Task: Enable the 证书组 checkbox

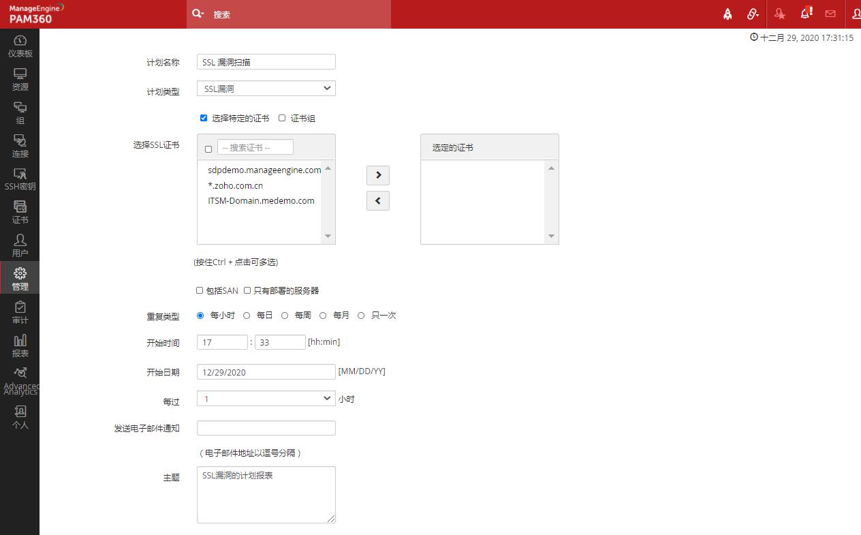Action: (x=282, y=118)
